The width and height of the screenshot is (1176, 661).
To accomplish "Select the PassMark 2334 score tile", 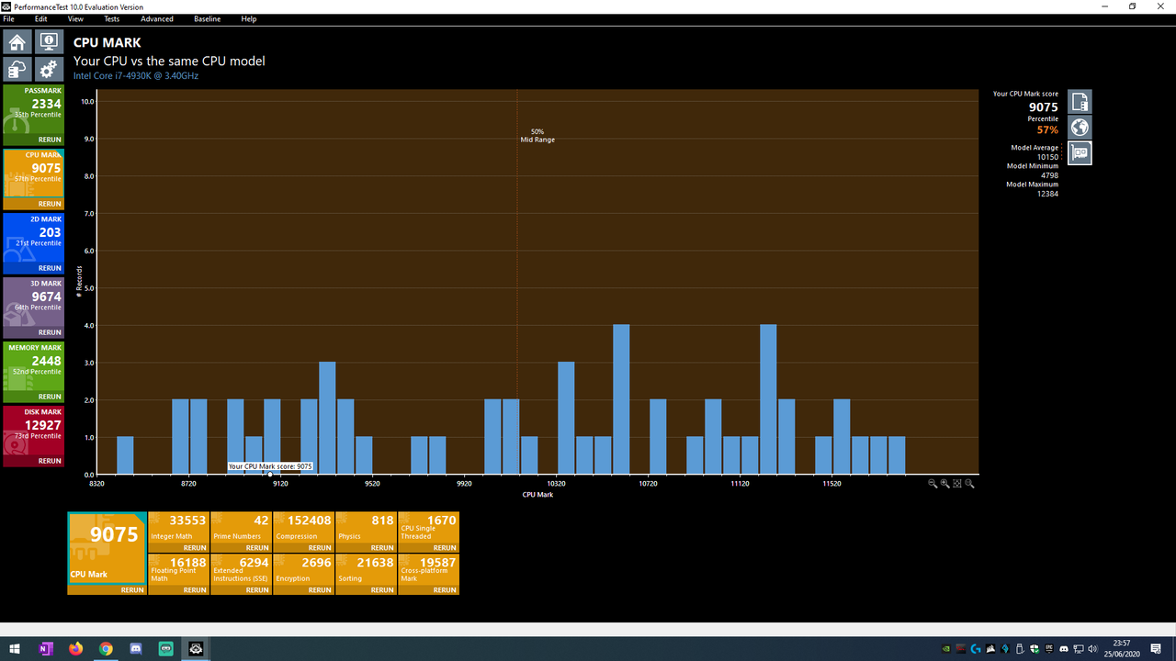I will coord(34,110).
